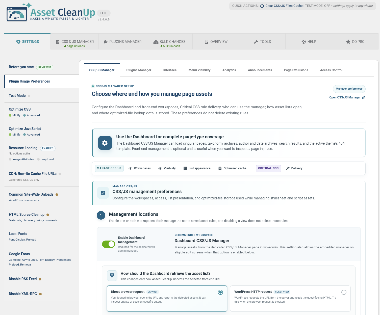Click the Optimized cache database icon
This screenshot has width=380, height=315.
(x=220, y=168)
